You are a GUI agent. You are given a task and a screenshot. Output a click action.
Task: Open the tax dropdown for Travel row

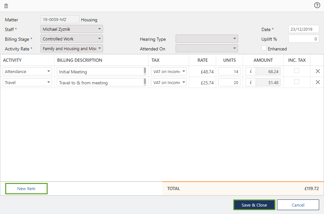(169, 82)
